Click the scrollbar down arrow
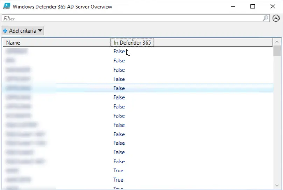The height and width of the screenshot is (190, 283). pos(277,185)
